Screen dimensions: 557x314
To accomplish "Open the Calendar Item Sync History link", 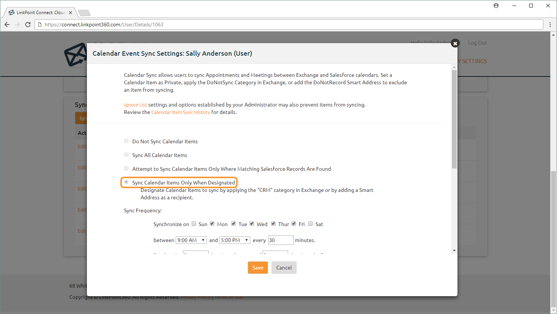I will tap(180, 112).
